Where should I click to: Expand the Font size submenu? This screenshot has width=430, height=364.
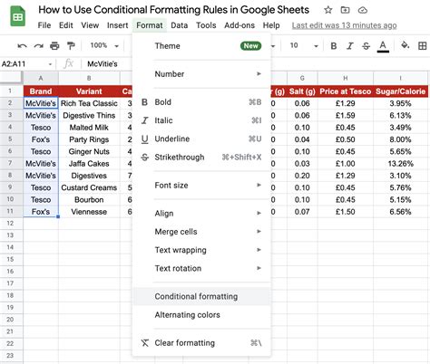pyautogui.click(x=201, y=186)
